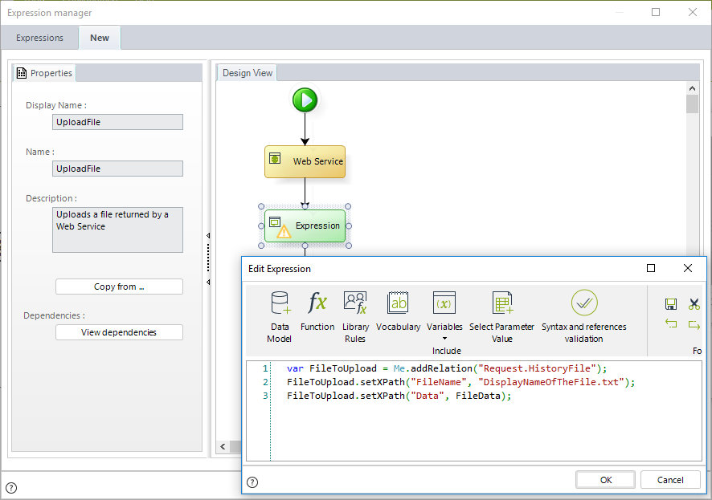Click the vertical scrollbar thumb in Design View
The image size is (712, 500).
692,104
